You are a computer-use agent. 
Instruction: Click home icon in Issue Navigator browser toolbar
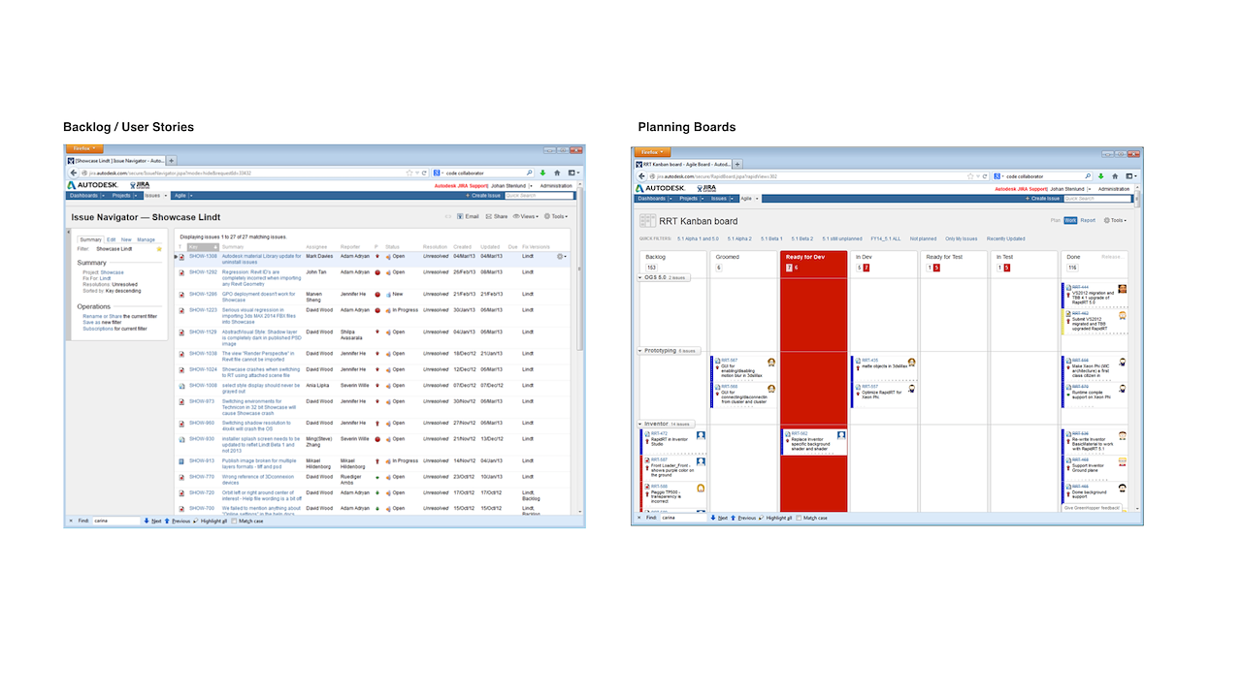(x=557, y=173)
